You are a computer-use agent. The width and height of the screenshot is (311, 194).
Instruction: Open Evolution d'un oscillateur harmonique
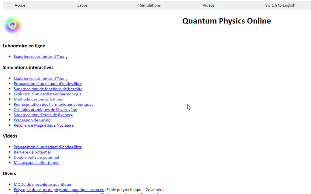coord(47,94)
